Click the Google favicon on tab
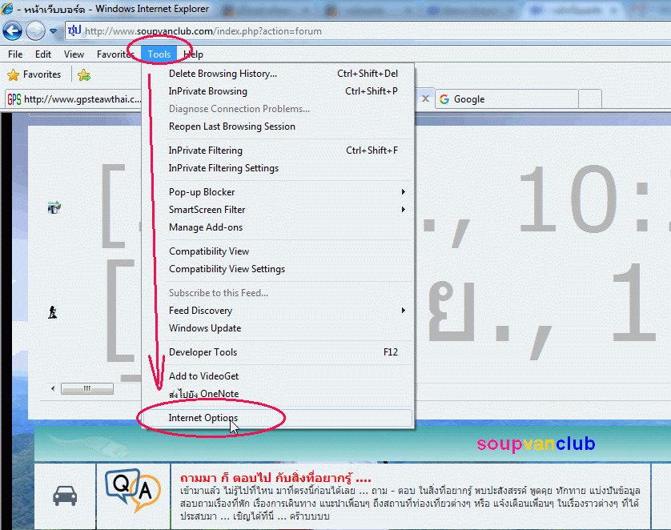671x530 pixels. pos(444,99)
